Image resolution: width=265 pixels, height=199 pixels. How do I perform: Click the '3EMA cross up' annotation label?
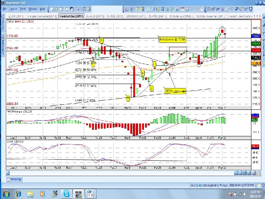(x=175, y=91)
